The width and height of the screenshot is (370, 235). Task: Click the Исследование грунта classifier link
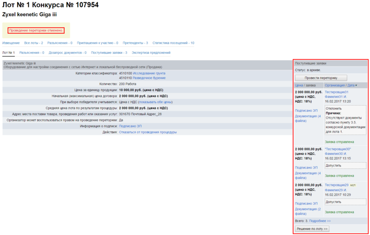[149, 73]
